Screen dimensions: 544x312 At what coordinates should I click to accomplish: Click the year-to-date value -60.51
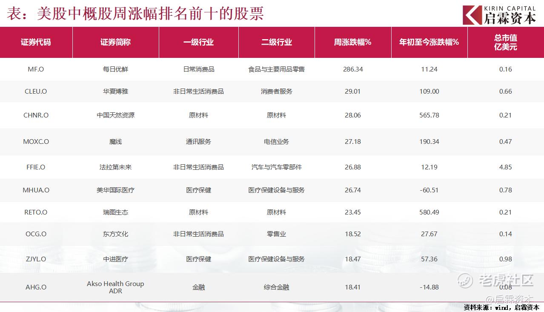pos(429,190)
